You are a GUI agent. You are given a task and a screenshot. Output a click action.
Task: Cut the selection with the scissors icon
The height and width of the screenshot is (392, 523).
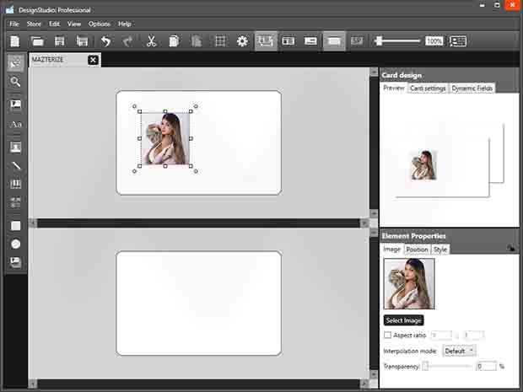[151, 41]
